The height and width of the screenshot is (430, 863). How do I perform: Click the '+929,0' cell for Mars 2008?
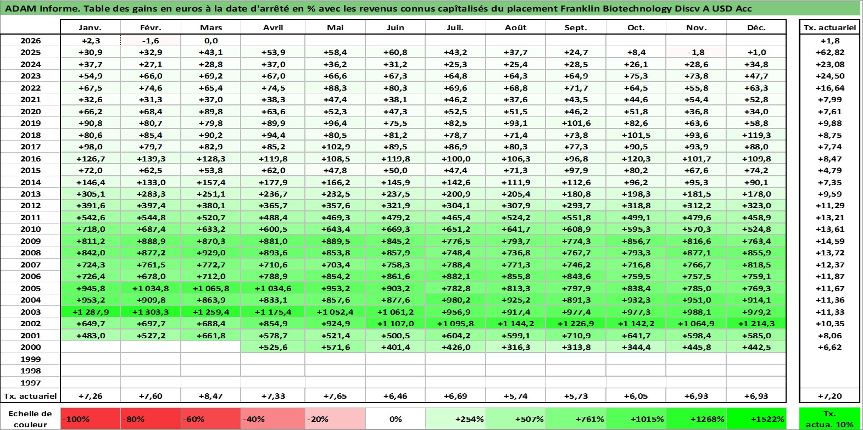(211, 253)
